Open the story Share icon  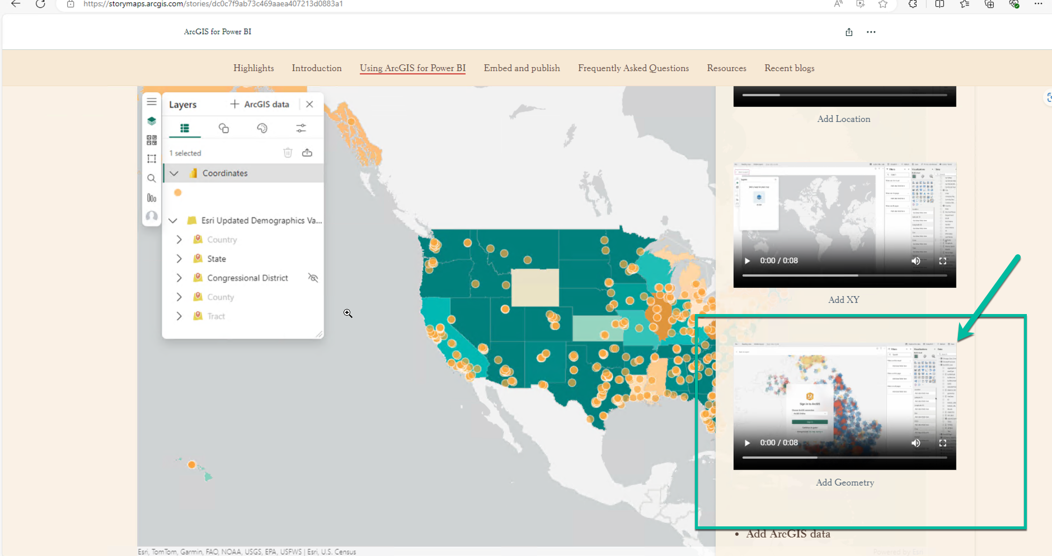point(849,32)
